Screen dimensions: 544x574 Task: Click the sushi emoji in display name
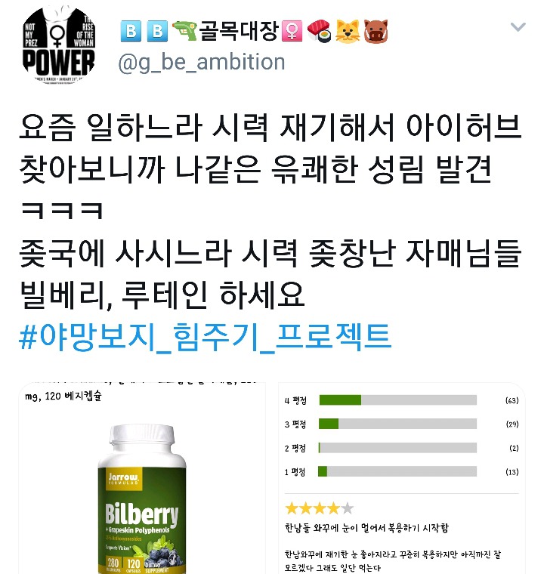click(319, 31)
